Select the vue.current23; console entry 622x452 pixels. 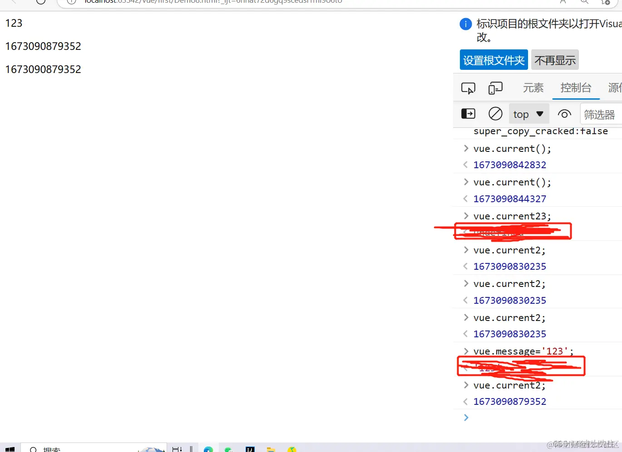[x=512, y=216]
